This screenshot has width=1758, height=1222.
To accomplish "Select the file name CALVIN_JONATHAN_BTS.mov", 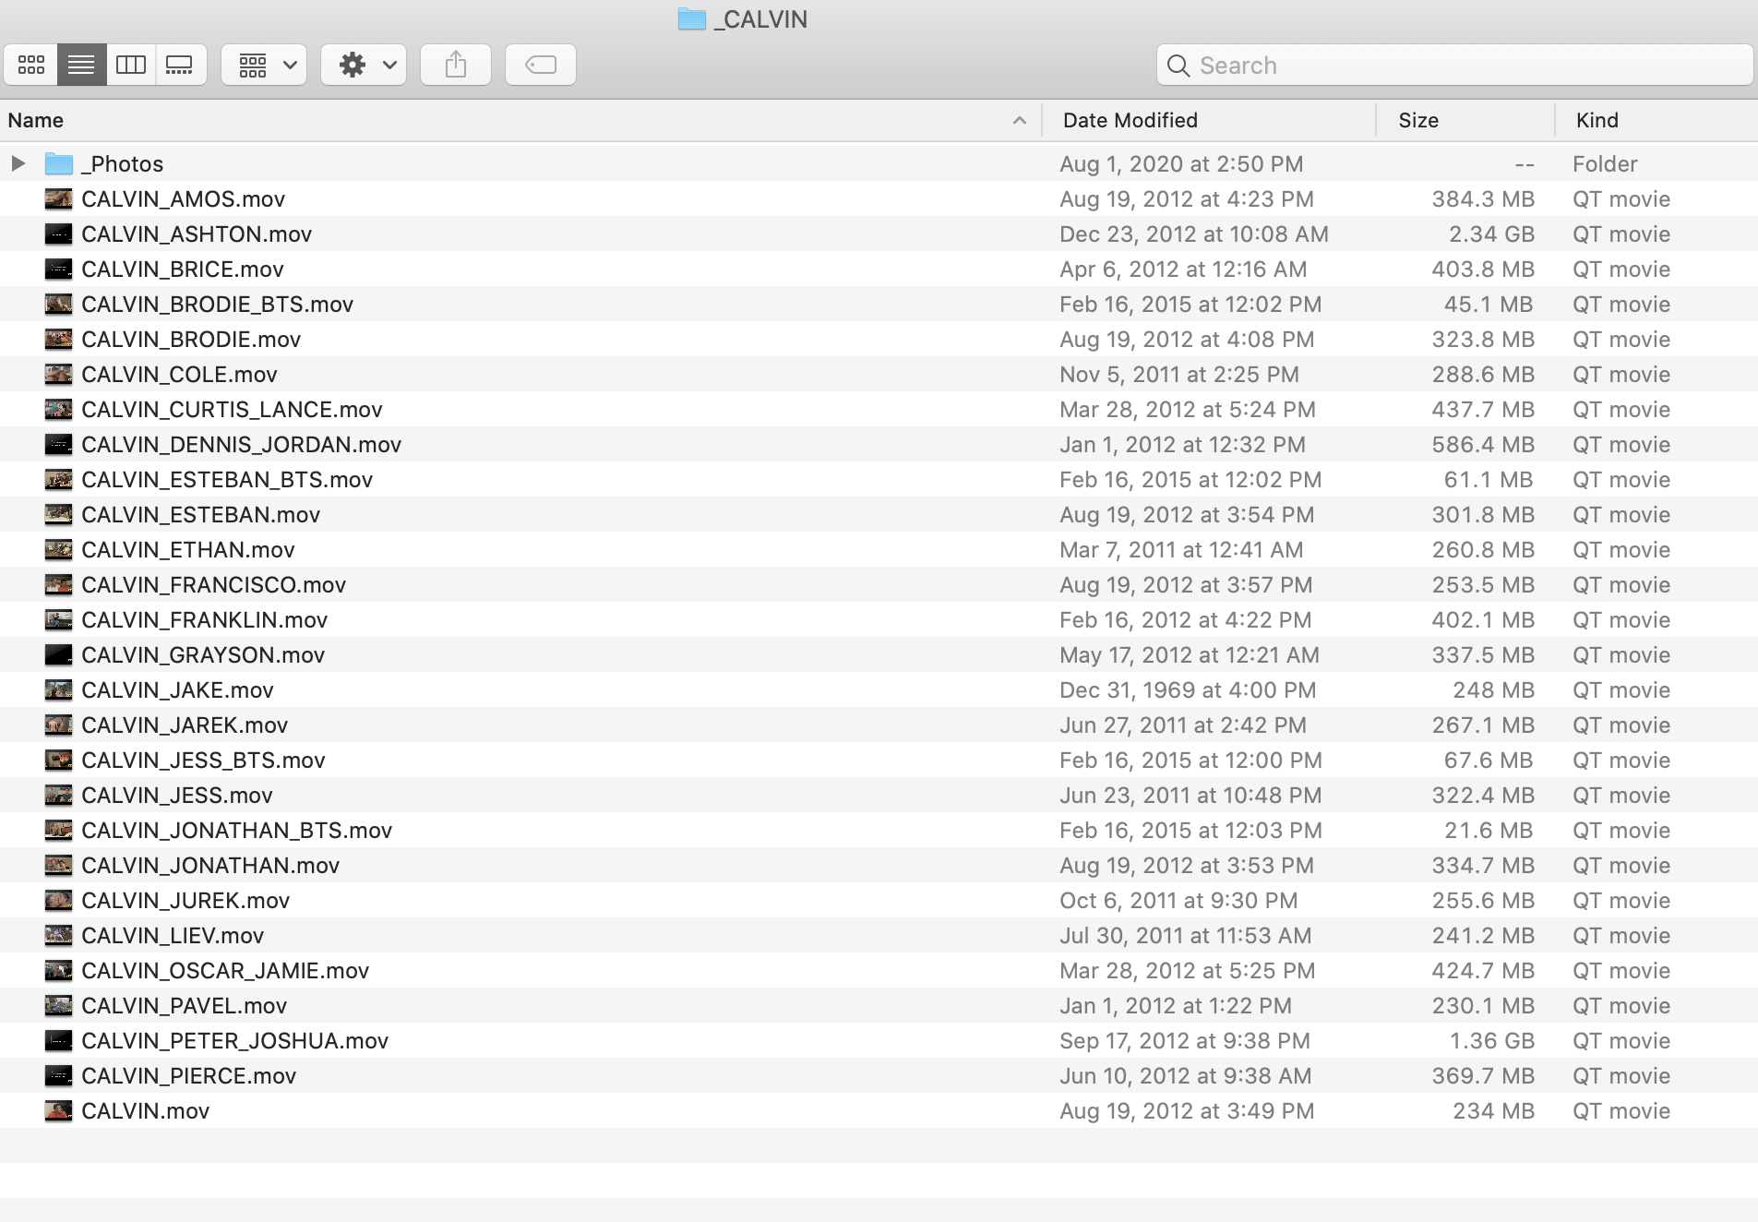I will coord(237,830).
